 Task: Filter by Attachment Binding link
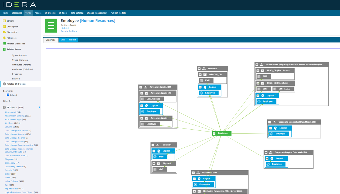coord(15,116)
